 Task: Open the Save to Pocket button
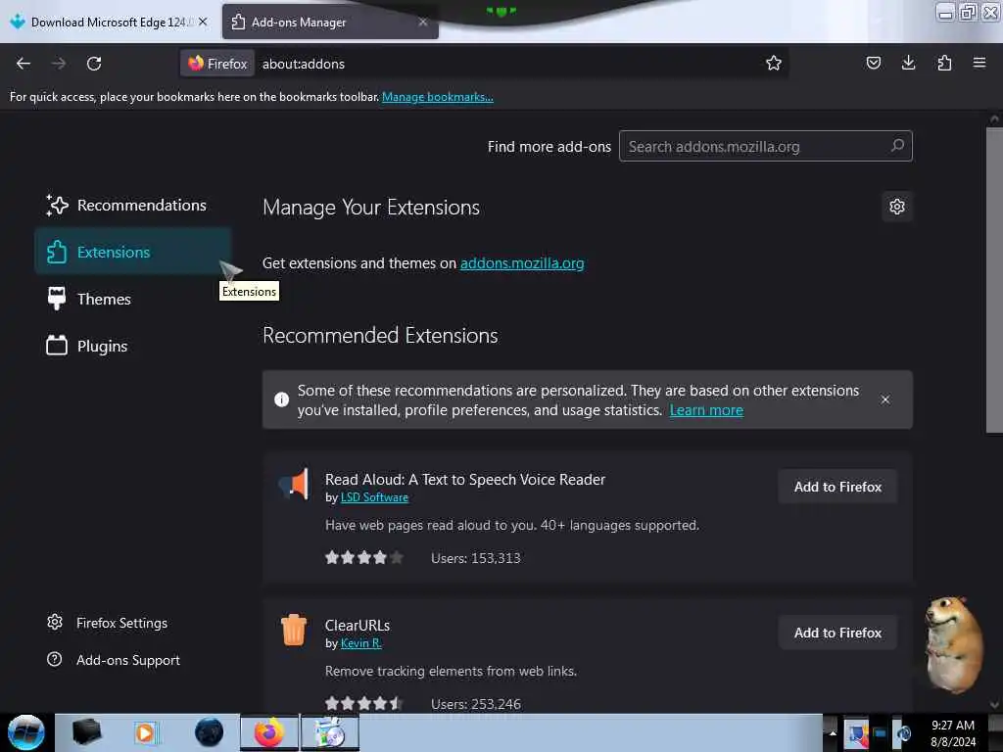pyautogui.click(x=873, y=63)
